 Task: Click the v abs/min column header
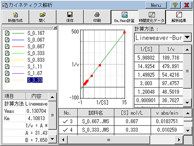(x=167, y=113)
